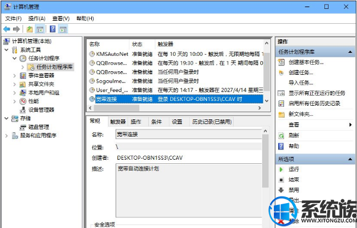Switch to the 历史记录(已禁用) tab

click(212, 122)
